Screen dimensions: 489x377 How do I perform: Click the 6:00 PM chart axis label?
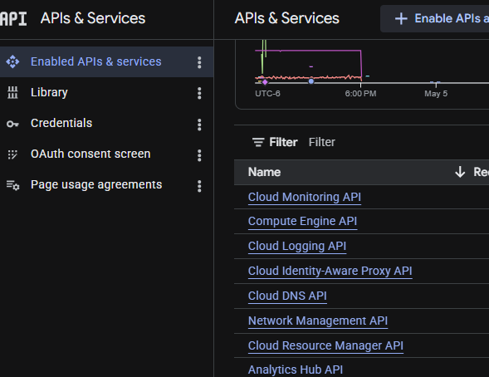click(x=360, y=94)
